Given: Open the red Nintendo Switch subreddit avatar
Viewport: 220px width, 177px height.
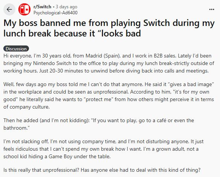Looking at the screenshot, I should coord(24,9).
